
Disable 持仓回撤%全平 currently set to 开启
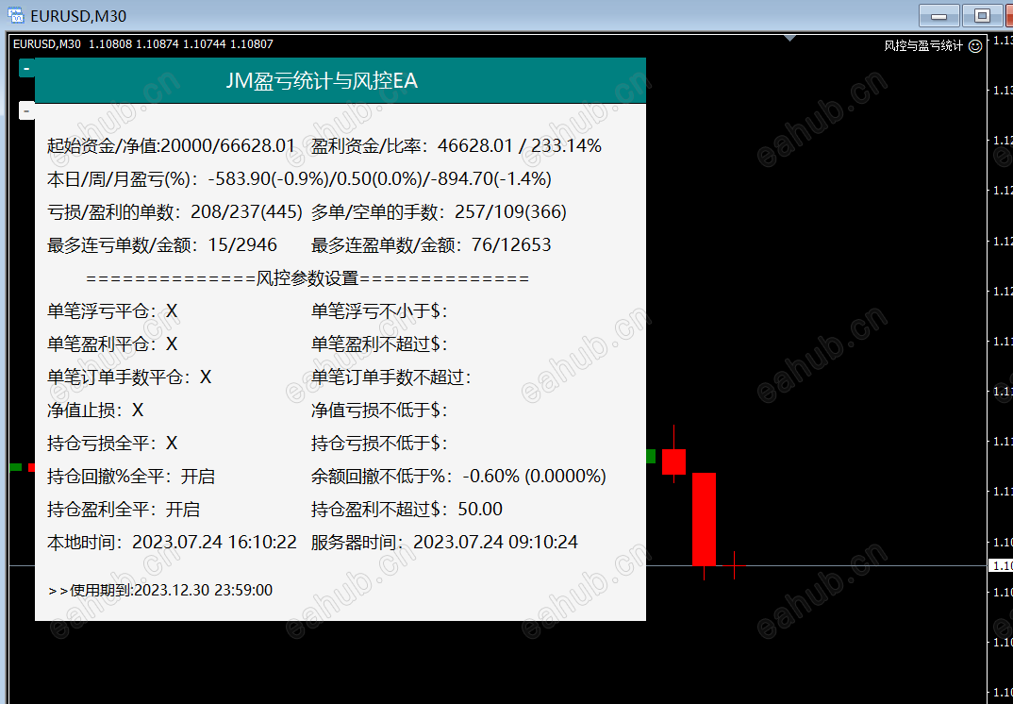click(198, 477)
